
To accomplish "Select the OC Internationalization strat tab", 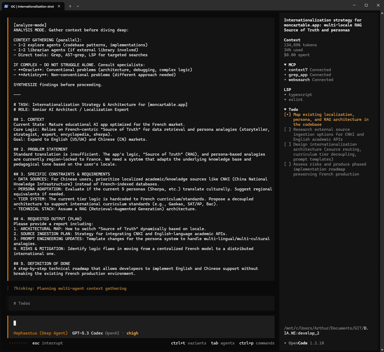I will click(33, 6).
